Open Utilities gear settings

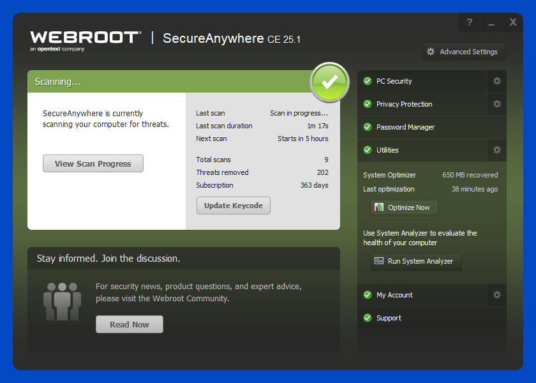pyautogui.click(x=496, y=150)
